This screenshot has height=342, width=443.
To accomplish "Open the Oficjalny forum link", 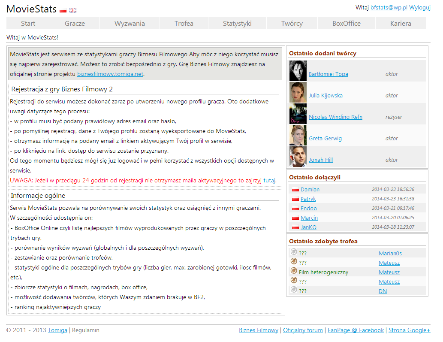I will (x=303, y=330).
